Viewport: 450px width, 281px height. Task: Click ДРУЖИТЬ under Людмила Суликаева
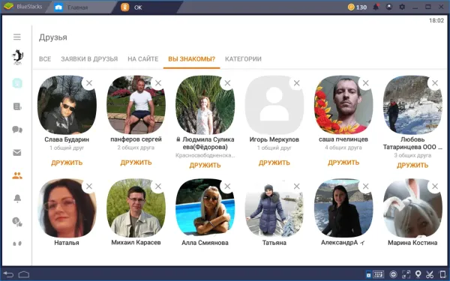coord(205,165)
